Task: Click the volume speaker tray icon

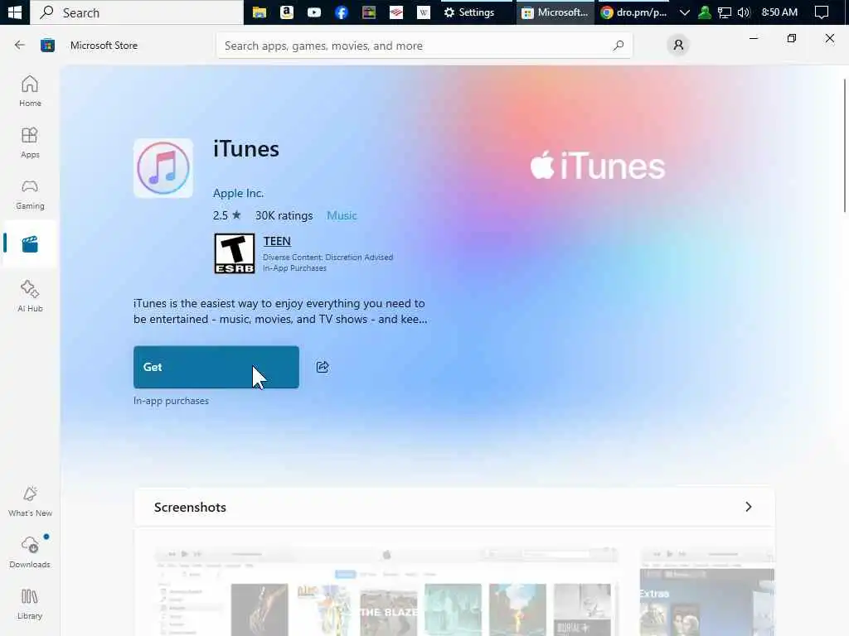Action: tap(744, 12)
